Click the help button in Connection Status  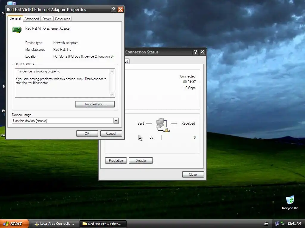point(195,52)
